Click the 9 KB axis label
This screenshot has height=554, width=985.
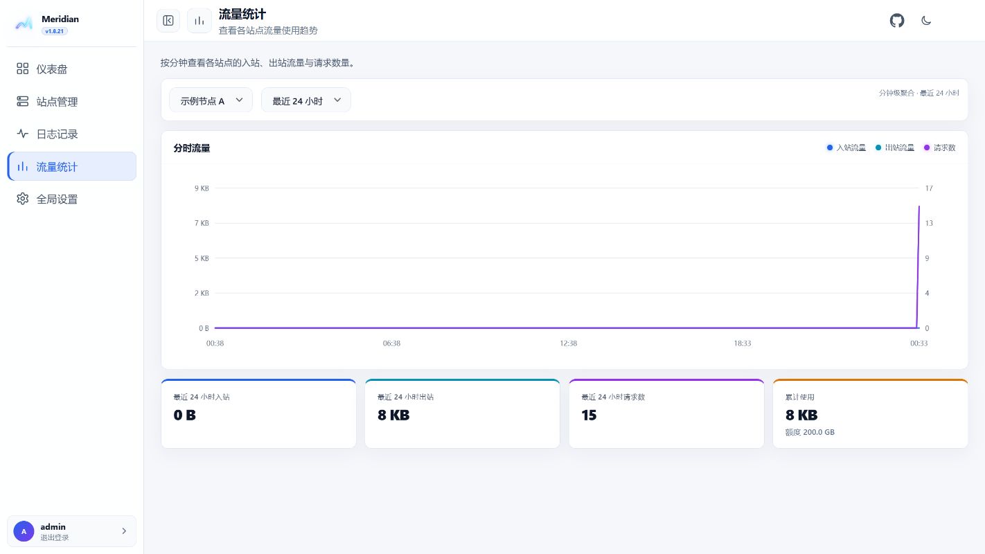[x=202, y=188]
